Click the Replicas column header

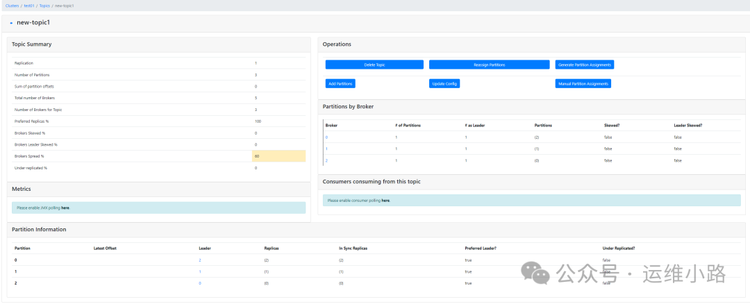[272, 248]
